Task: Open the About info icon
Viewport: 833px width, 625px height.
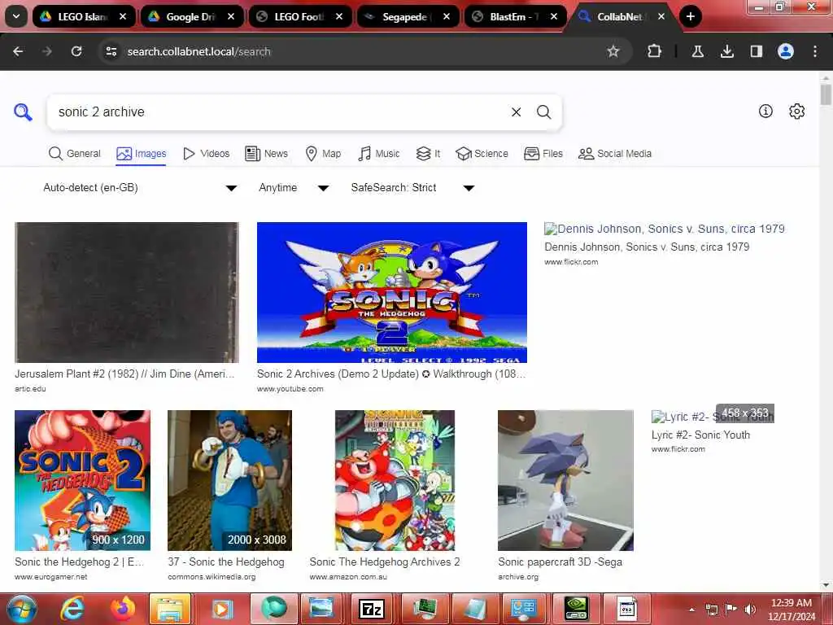Action: 765,111
